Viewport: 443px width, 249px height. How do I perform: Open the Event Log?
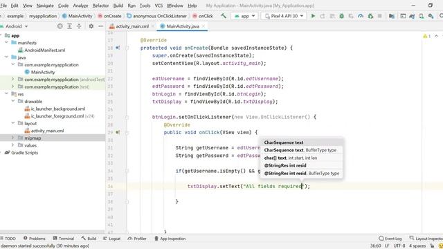pos(390,239)
